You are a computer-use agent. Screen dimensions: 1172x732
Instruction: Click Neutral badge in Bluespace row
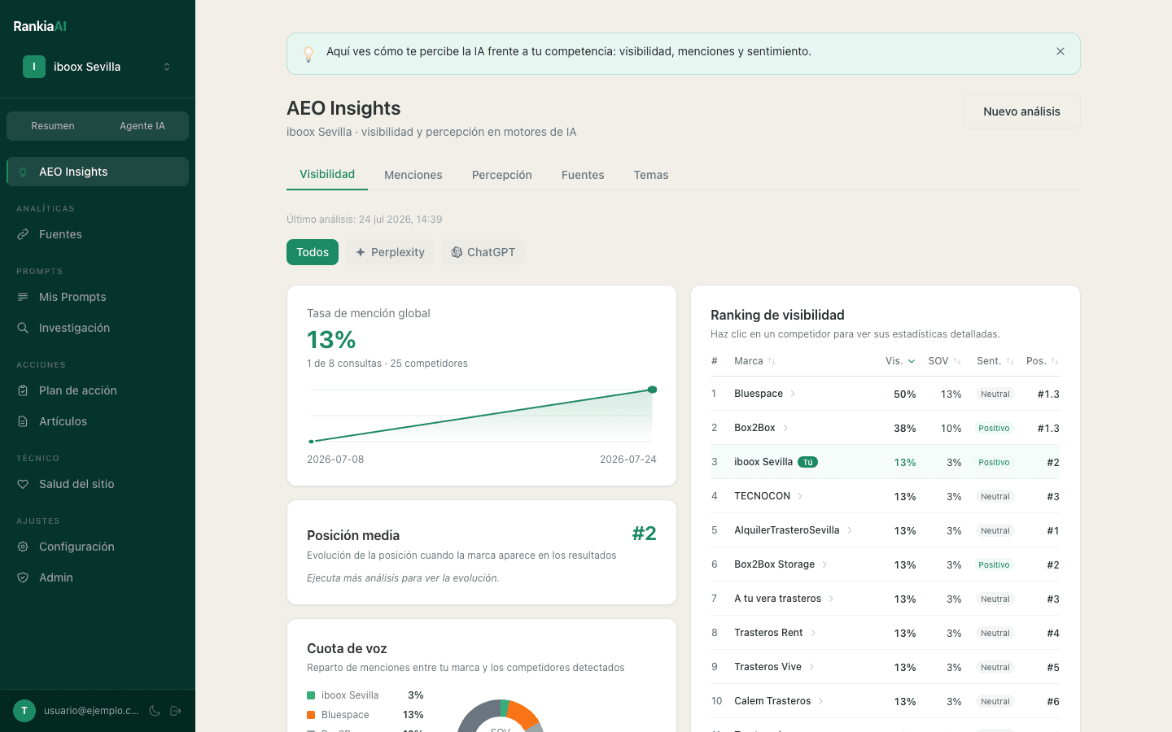[x=995, y=394]
